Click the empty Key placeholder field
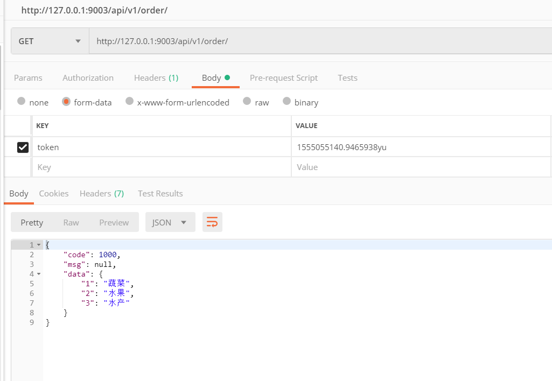 point(162,167)
